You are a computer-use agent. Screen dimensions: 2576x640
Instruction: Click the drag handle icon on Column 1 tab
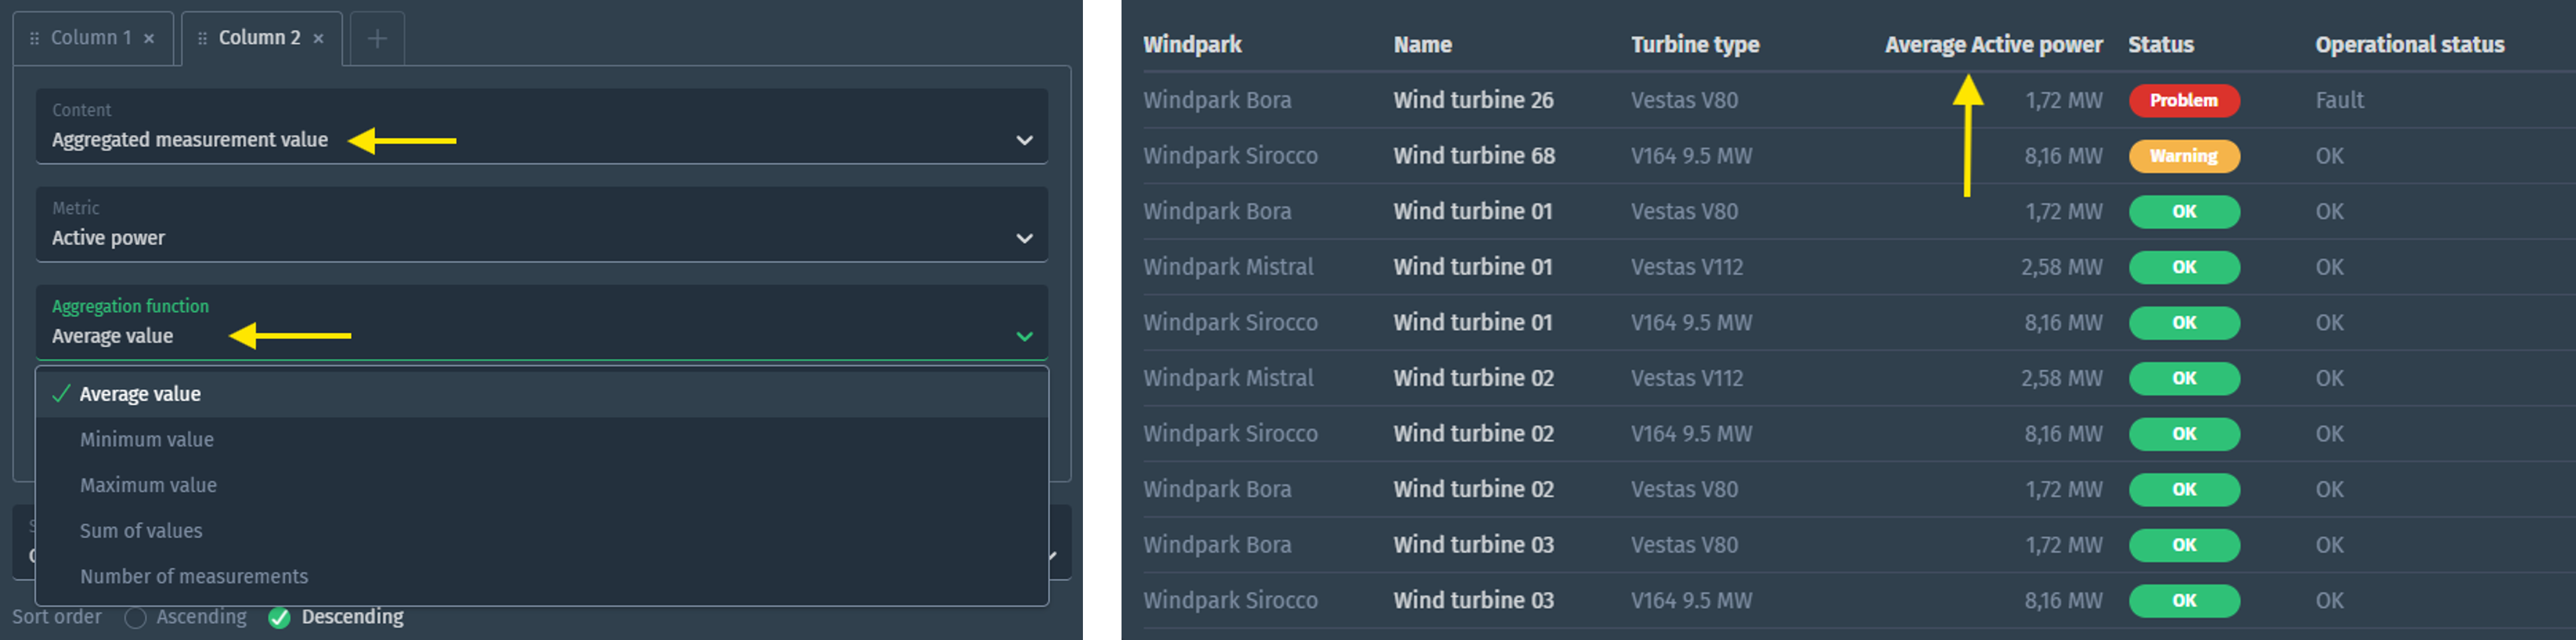pyautogui.click(x=36, y=37)
